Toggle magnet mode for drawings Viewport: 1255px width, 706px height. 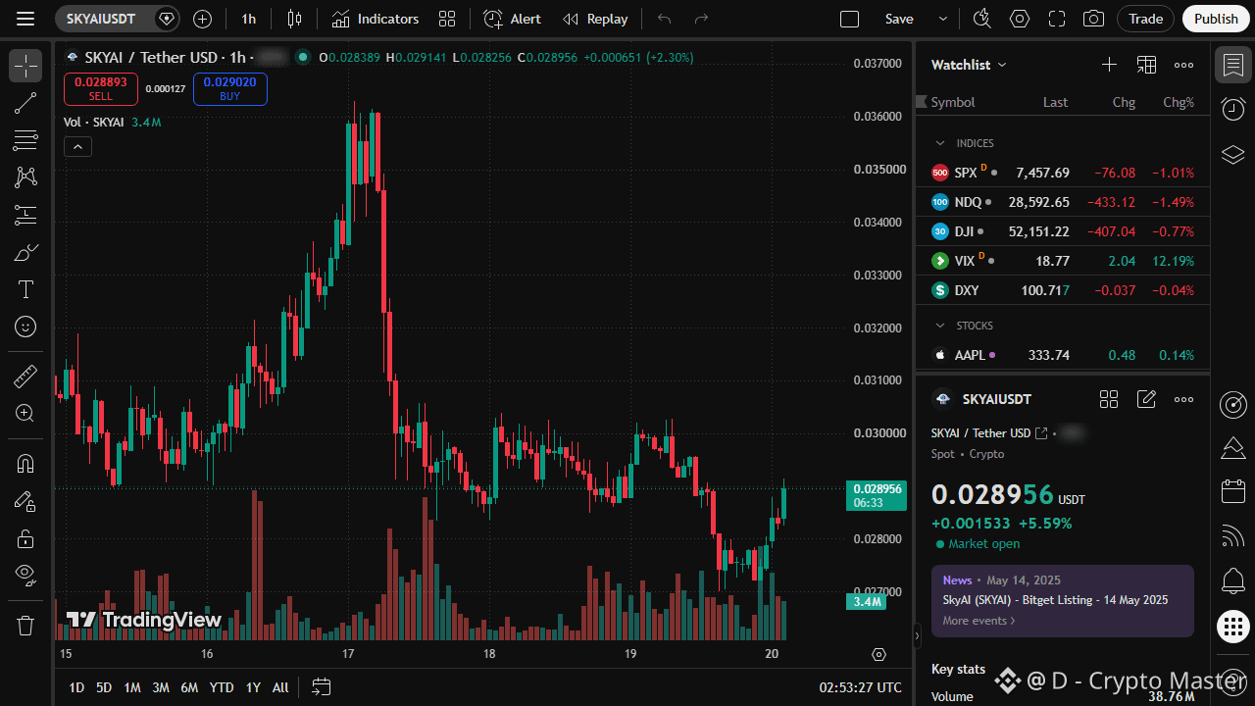pos(25,464)
